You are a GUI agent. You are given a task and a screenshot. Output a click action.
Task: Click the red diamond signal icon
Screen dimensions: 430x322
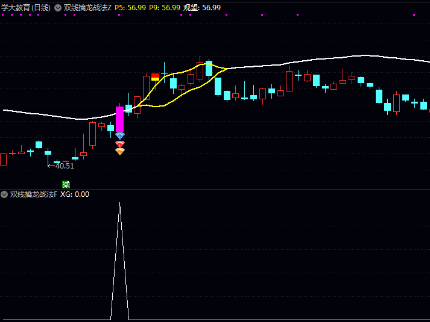[x=120, y=144]
